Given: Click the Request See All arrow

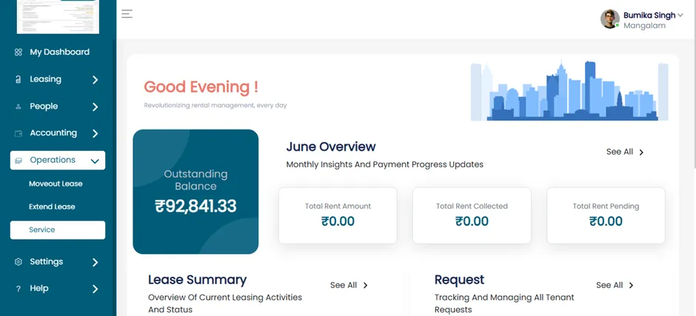Looking at the screenshot, I should (631, 286).
